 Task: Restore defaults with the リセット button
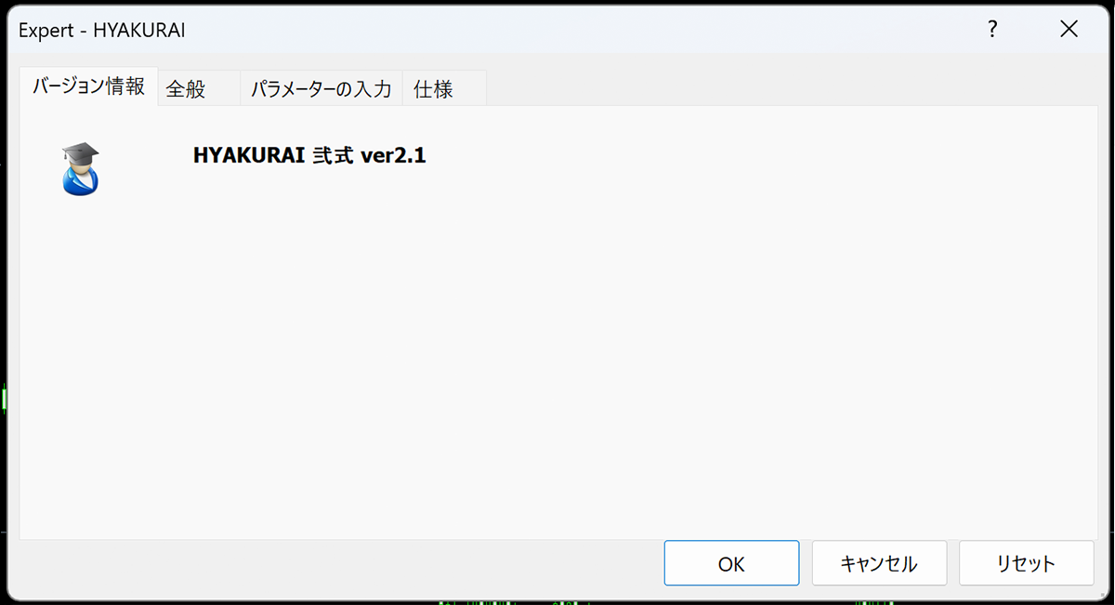[x=1026, y=563]
